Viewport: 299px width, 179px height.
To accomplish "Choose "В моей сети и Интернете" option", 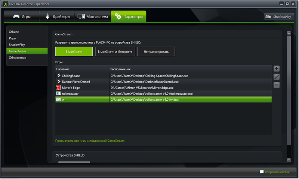I will coord(115,51).
